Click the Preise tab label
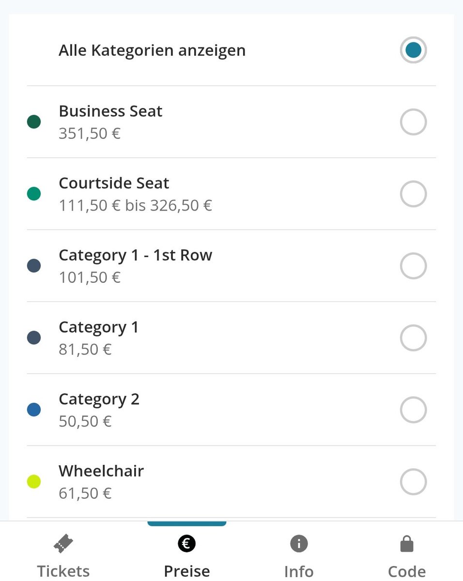 tap(187, 571)
